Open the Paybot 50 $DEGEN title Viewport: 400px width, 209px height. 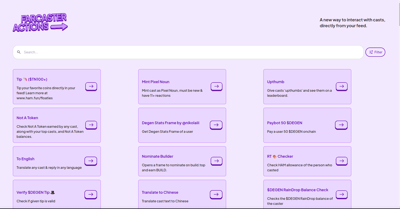point(285,123)
